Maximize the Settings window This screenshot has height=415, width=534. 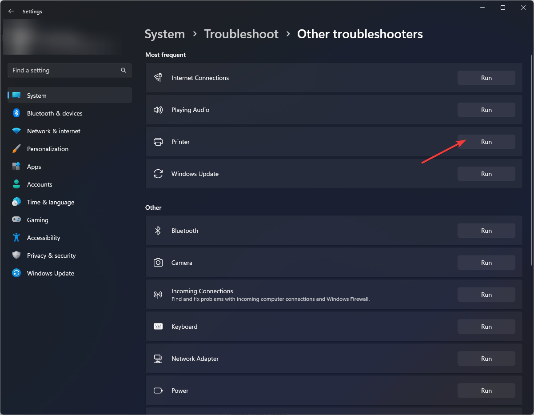pos(502,8)
